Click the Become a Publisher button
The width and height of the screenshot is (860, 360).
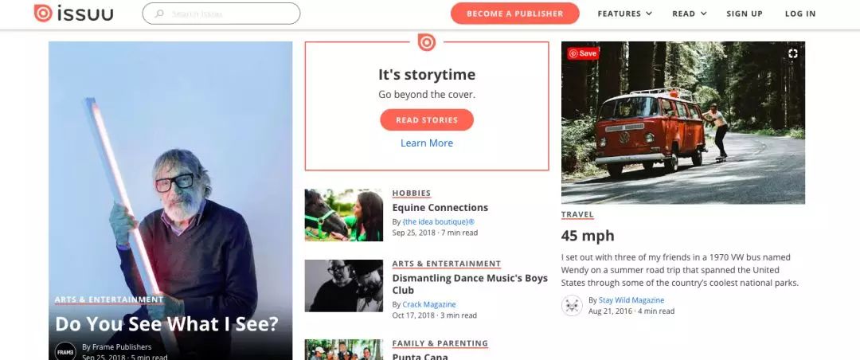(x=514, y=14)
